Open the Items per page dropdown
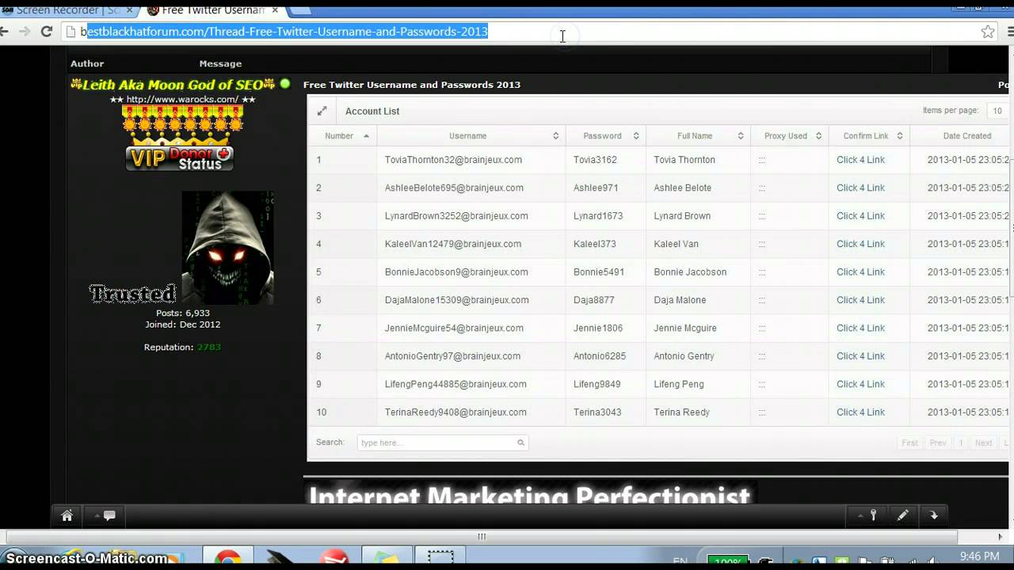This screenshot has height=570, width=1014. tap(997, 111)
